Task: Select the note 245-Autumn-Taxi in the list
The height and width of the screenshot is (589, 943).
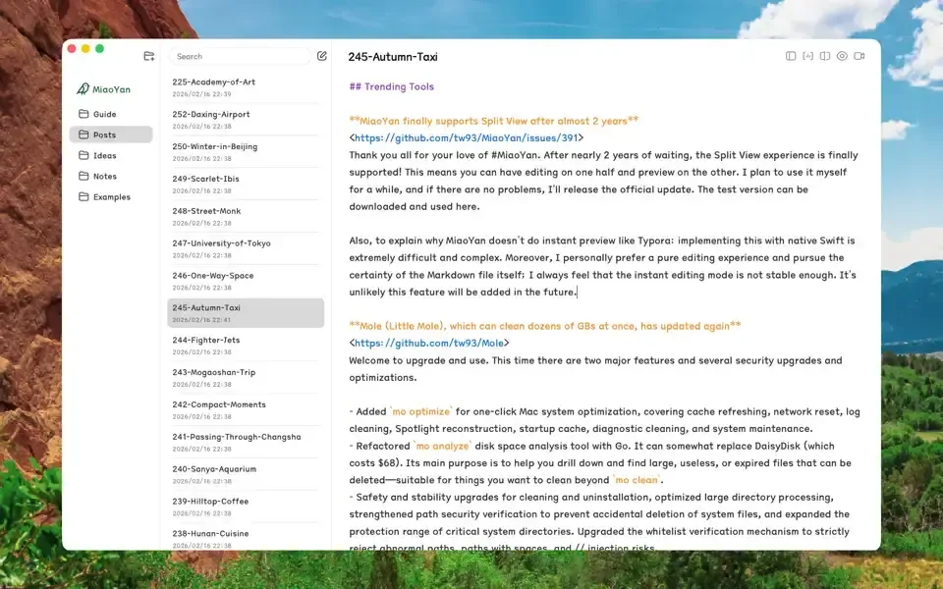Action: [246, 313]
